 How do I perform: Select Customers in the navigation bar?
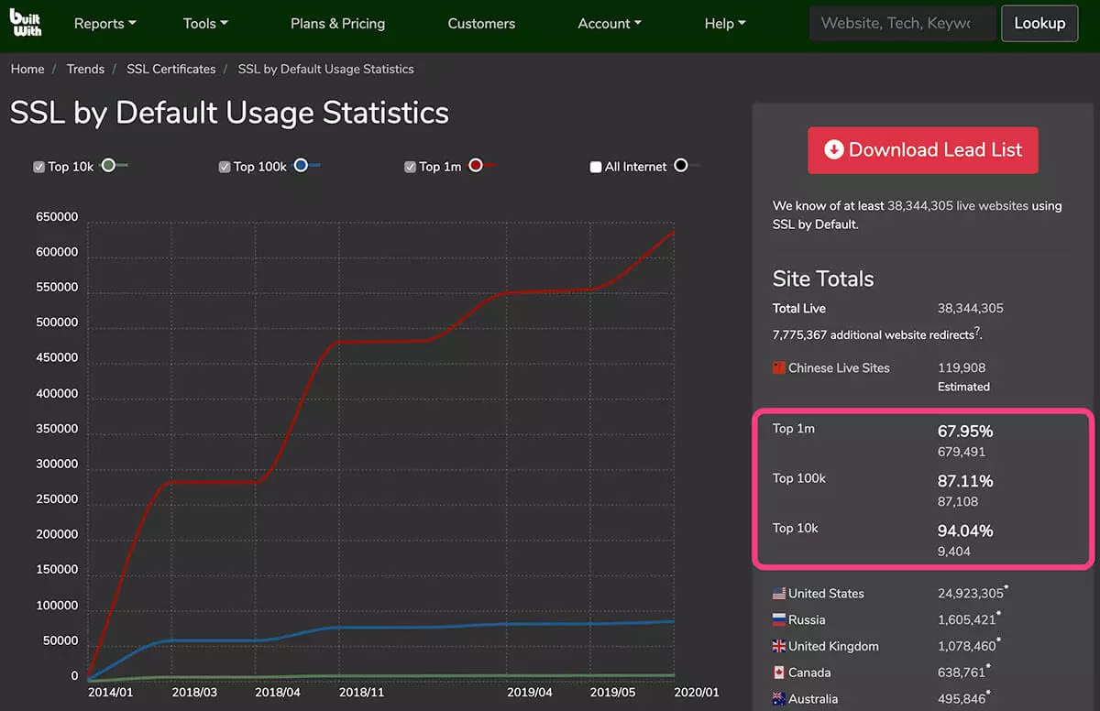coord(481,23)
